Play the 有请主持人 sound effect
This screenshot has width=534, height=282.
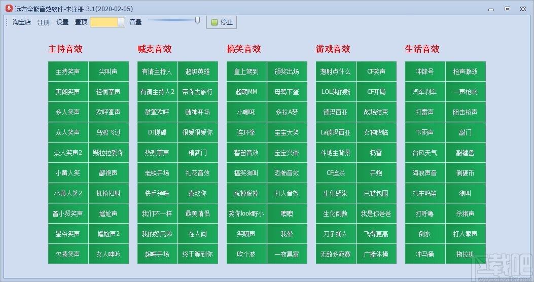click(x=157, y=72)
